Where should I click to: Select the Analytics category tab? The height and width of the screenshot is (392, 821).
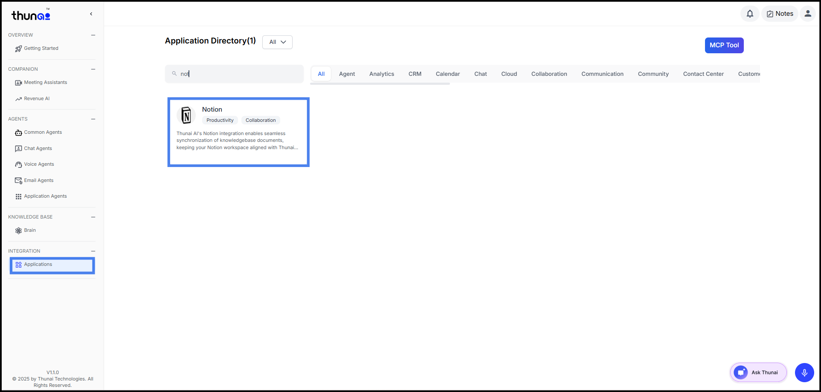click(382, 74)
